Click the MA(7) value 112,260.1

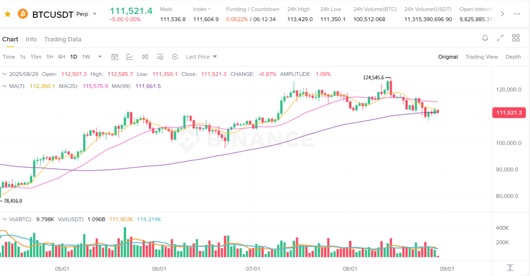point(42,86)
